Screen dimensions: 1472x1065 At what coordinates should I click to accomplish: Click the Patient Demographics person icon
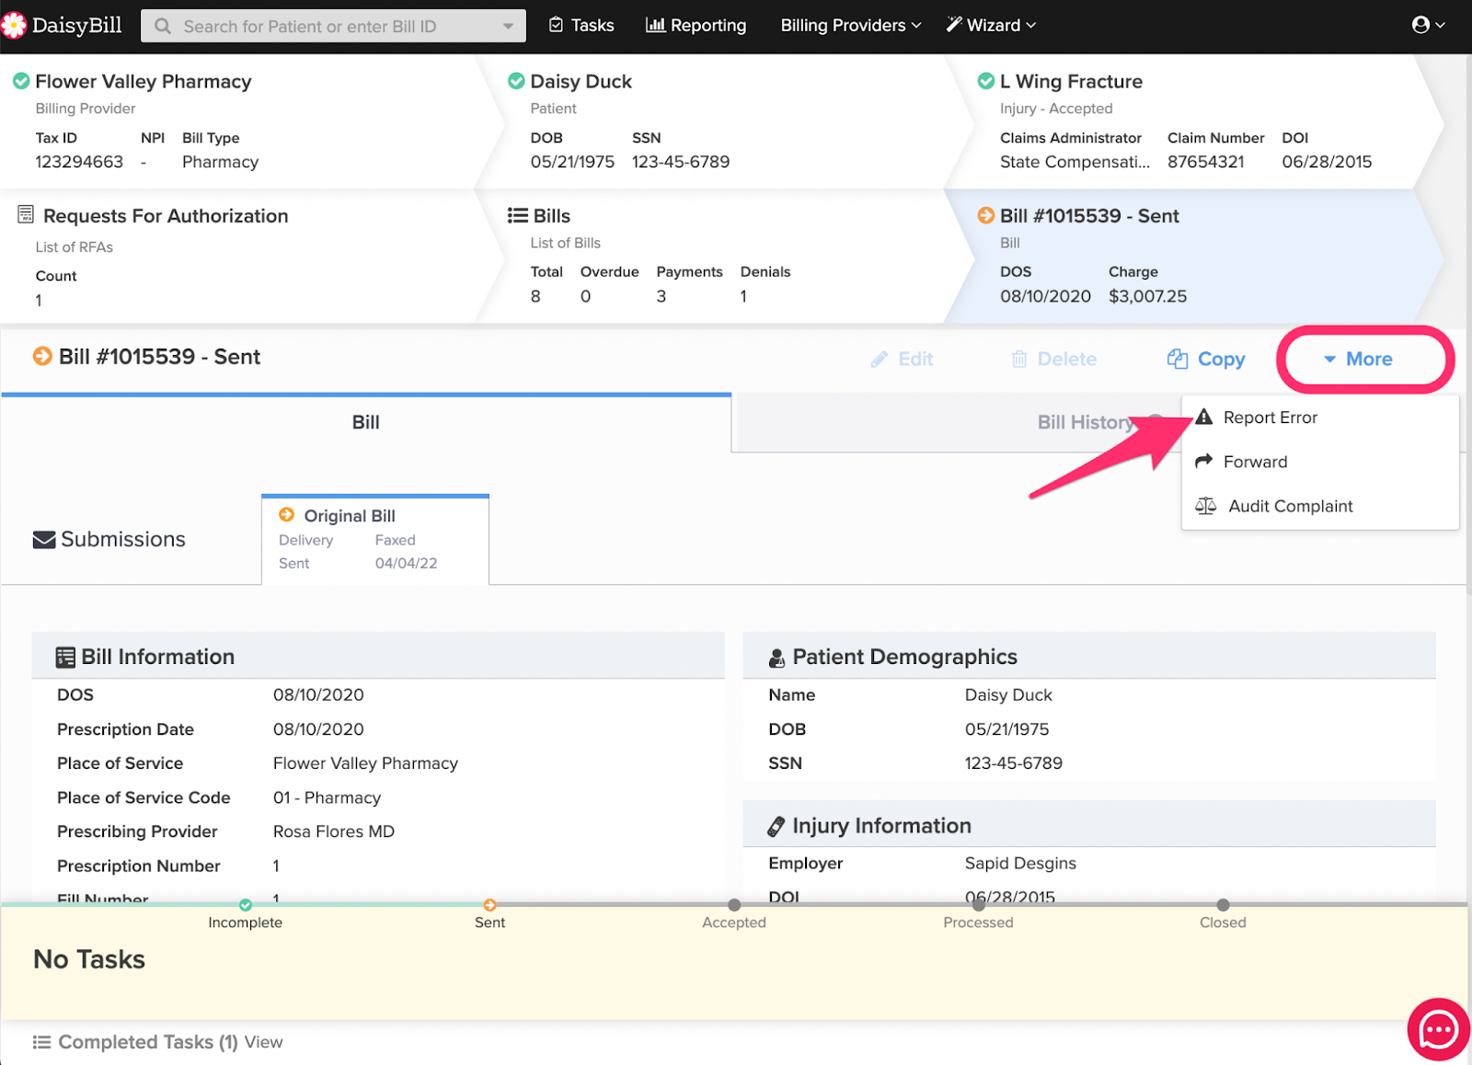[x=776, y=658]
